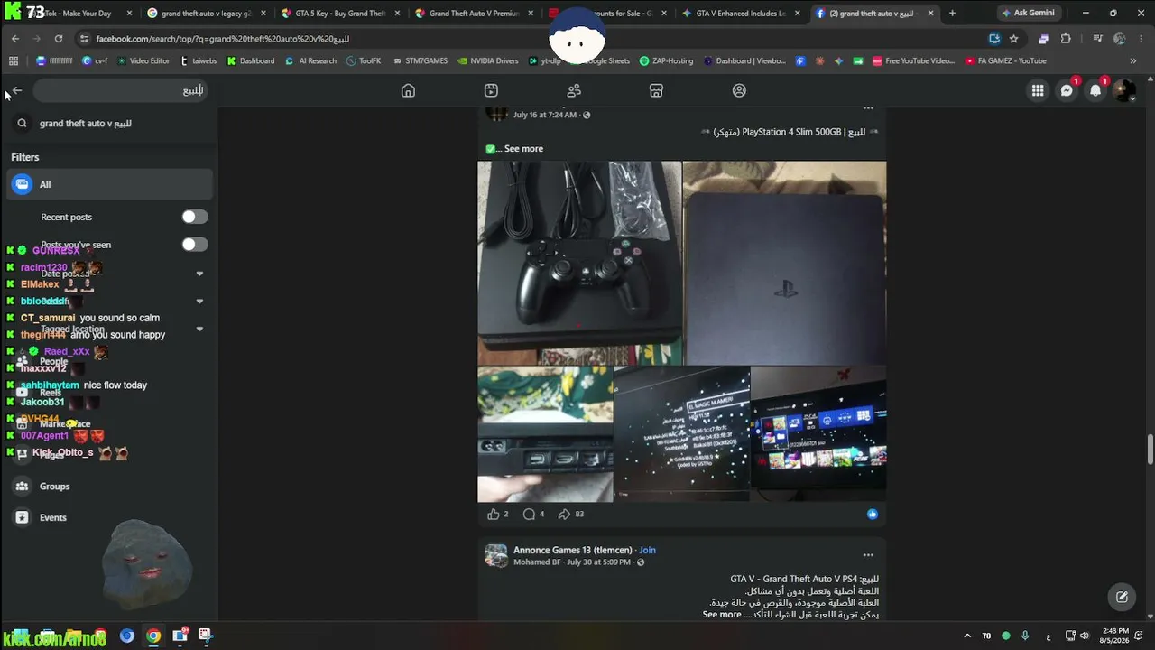Click the Facebook search input field
The height and width of the screenshot is (650, 1155).
pyautogui.click(x=122, y=90)
